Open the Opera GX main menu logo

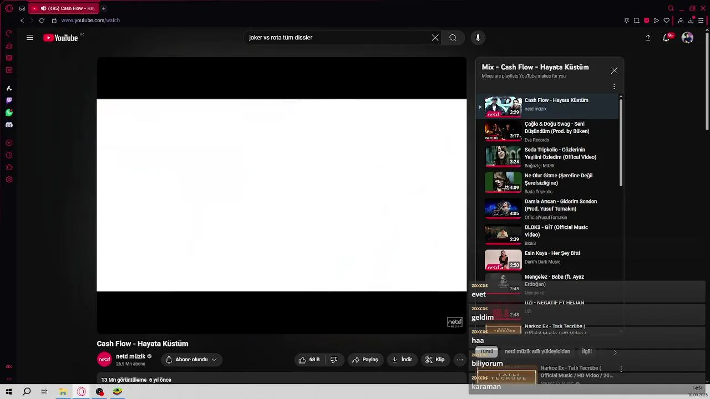coord(9,8)
